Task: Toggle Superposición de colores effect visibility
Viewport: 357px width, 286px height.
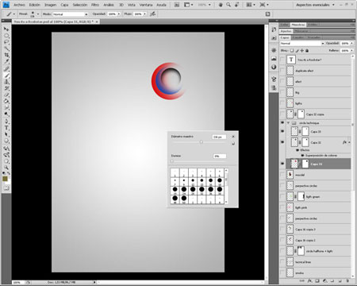Action: point(302,156)
